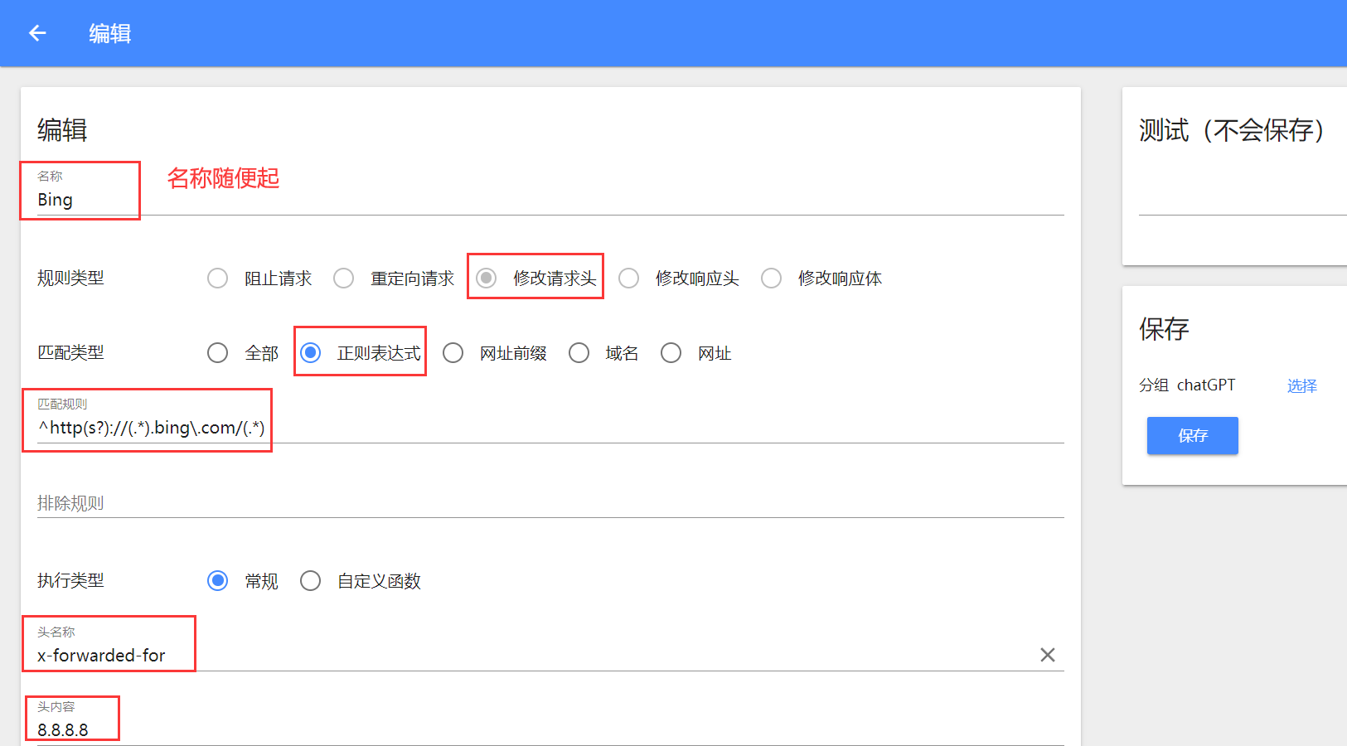Edit the 头内容 field 8.8.8.8
The width and height of the screenshot is (1347, 746).
550,729
